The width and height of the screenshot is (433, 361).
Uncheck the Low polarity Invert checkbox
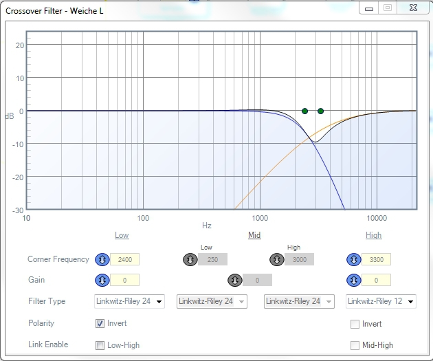coord(100,323)
